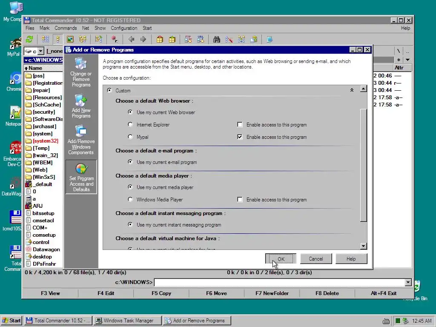
Task: Click Cancel in Add or Remove Programs
Action: (x=316, y=259)
